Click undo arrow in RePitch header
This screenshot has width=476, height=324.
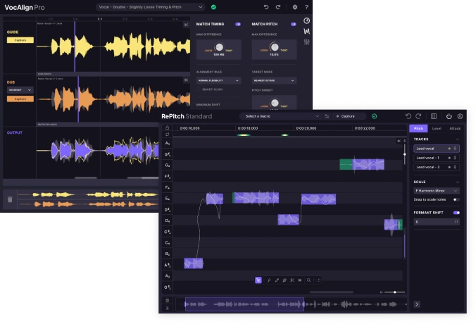(408, 116)
